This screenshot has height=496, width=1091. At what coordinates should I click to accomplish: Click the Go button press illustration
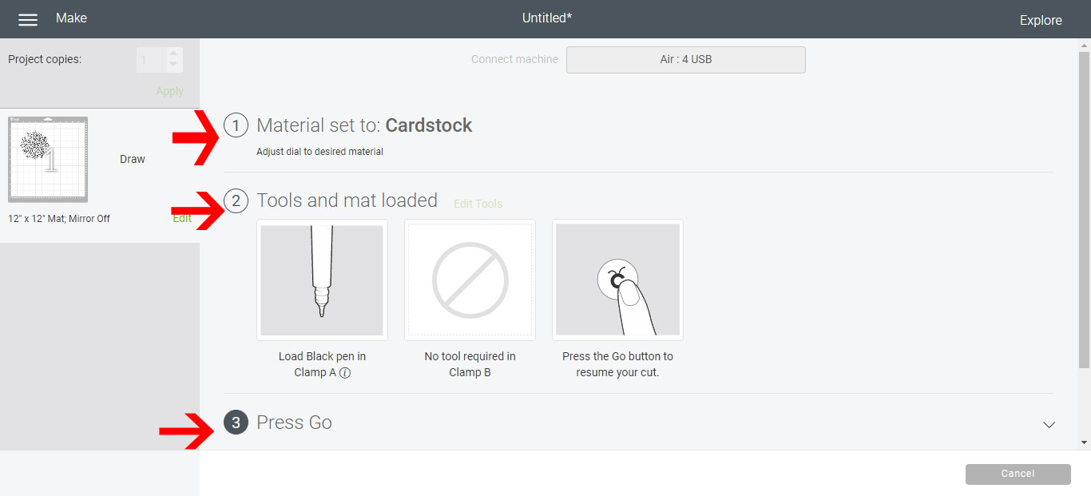617,280
